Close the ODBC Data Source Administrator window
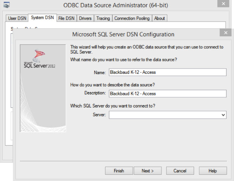The width and height of the screenshot is (234, 181). (x=223, y=4)
